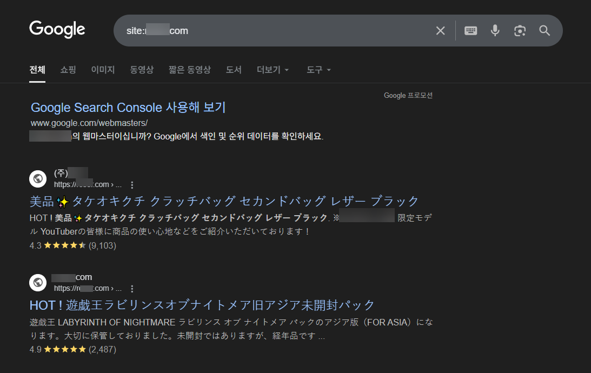Start voice search with the microphone
The width and height of the screenshot is (591, 373).
click(x=495, y=30)
